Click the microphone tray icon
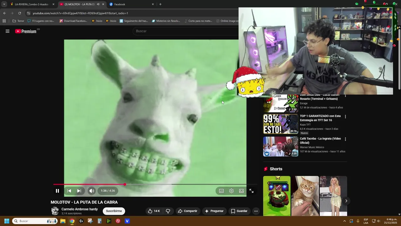The image size is (401, 226). point(358,221)
